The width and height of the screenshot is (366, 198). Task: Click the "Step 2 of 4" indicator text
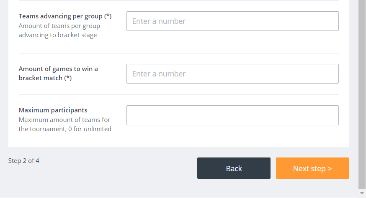click(x=23, y=160)
